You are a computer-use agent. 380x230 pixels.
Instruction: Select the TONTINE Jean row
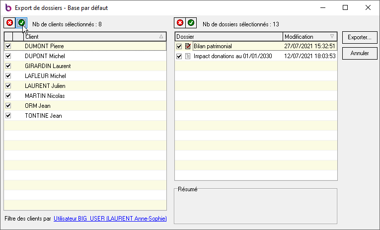pyautogui.click(x=85, y=116)
